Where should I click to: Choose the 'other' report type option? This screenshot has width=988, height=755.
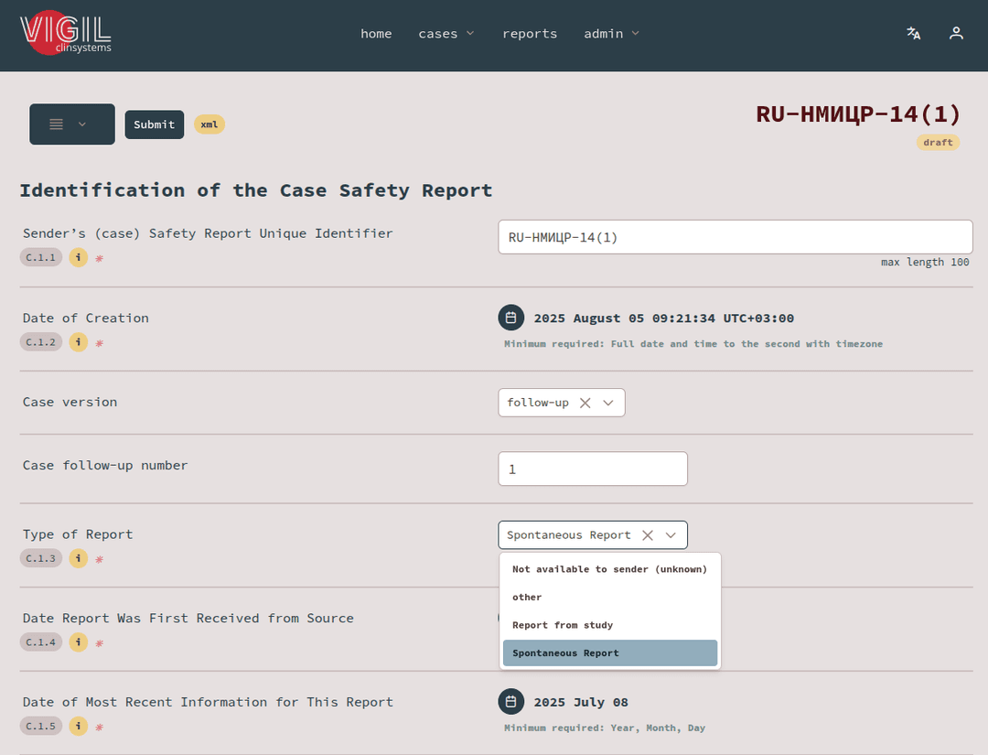pyautogui.click(x=610, y=597)
